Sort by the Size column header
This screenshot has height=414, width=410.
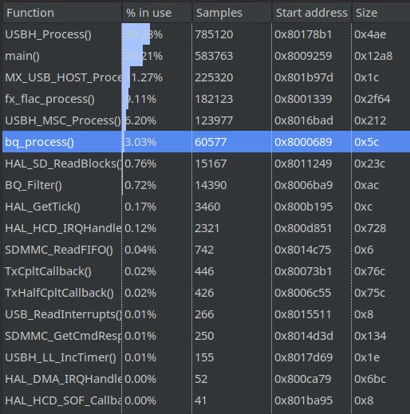coord(380,13)
